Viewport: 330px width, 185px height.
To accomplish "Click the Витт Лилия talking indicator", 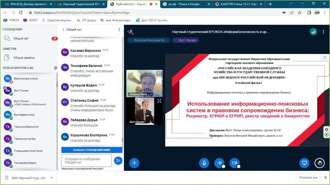I will [x=185, y=40].
